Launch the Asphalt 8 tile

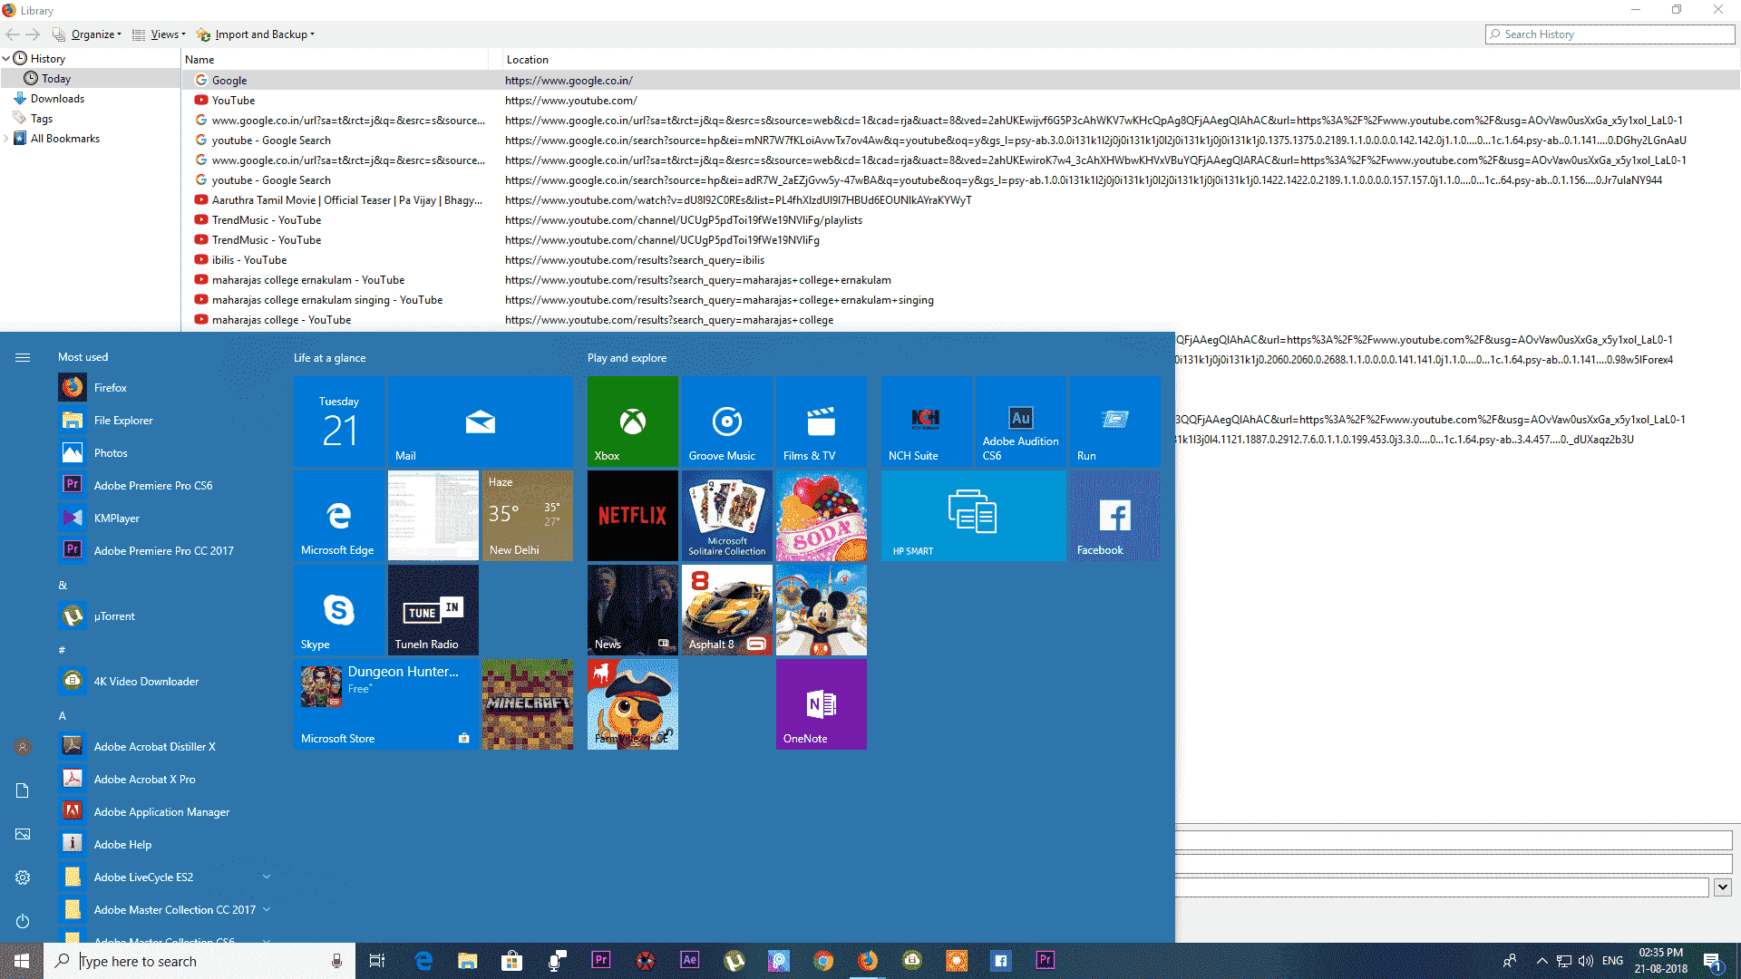coord(726,610)
